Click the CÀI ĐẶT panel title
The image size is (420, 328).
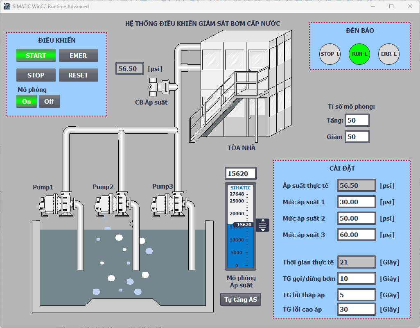342,169
